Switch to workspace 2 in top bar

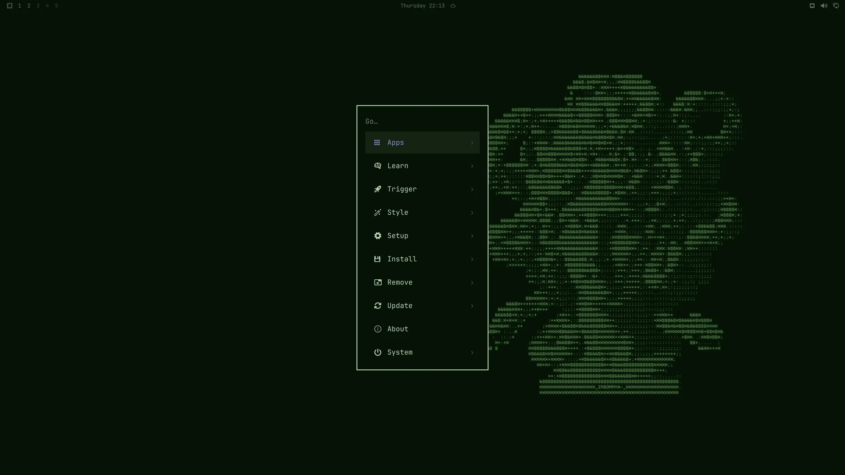pyautogui.click(x=29, y=6)
